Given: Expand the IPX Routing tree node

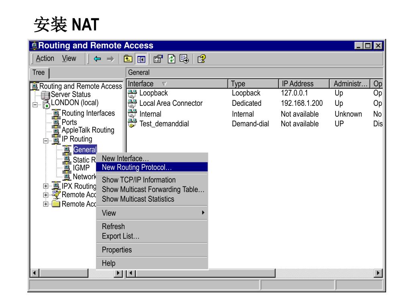Looking at the screenshot, I should tap(46, 186).
